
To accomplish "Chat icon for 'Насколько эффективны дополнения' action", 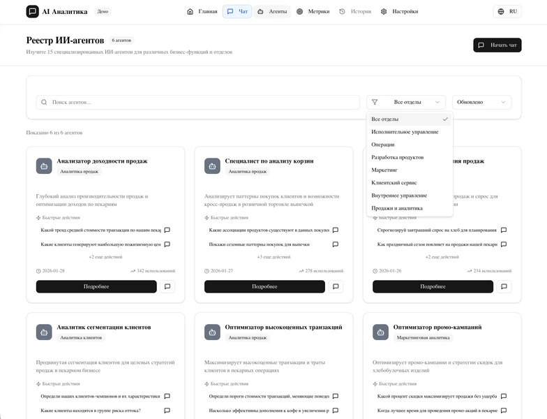I will [336, 411].
